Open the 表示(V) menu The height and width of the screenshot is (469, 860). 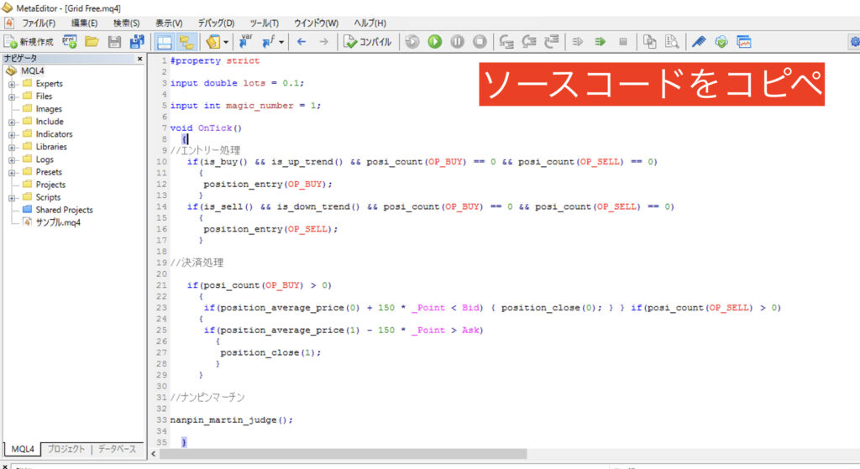(168, 23)
